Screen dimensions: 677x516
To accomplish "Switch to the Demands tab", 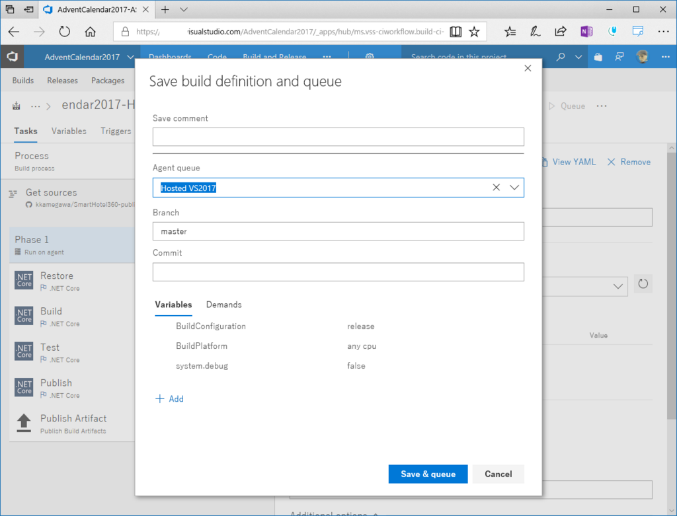I will pos(223,305).
